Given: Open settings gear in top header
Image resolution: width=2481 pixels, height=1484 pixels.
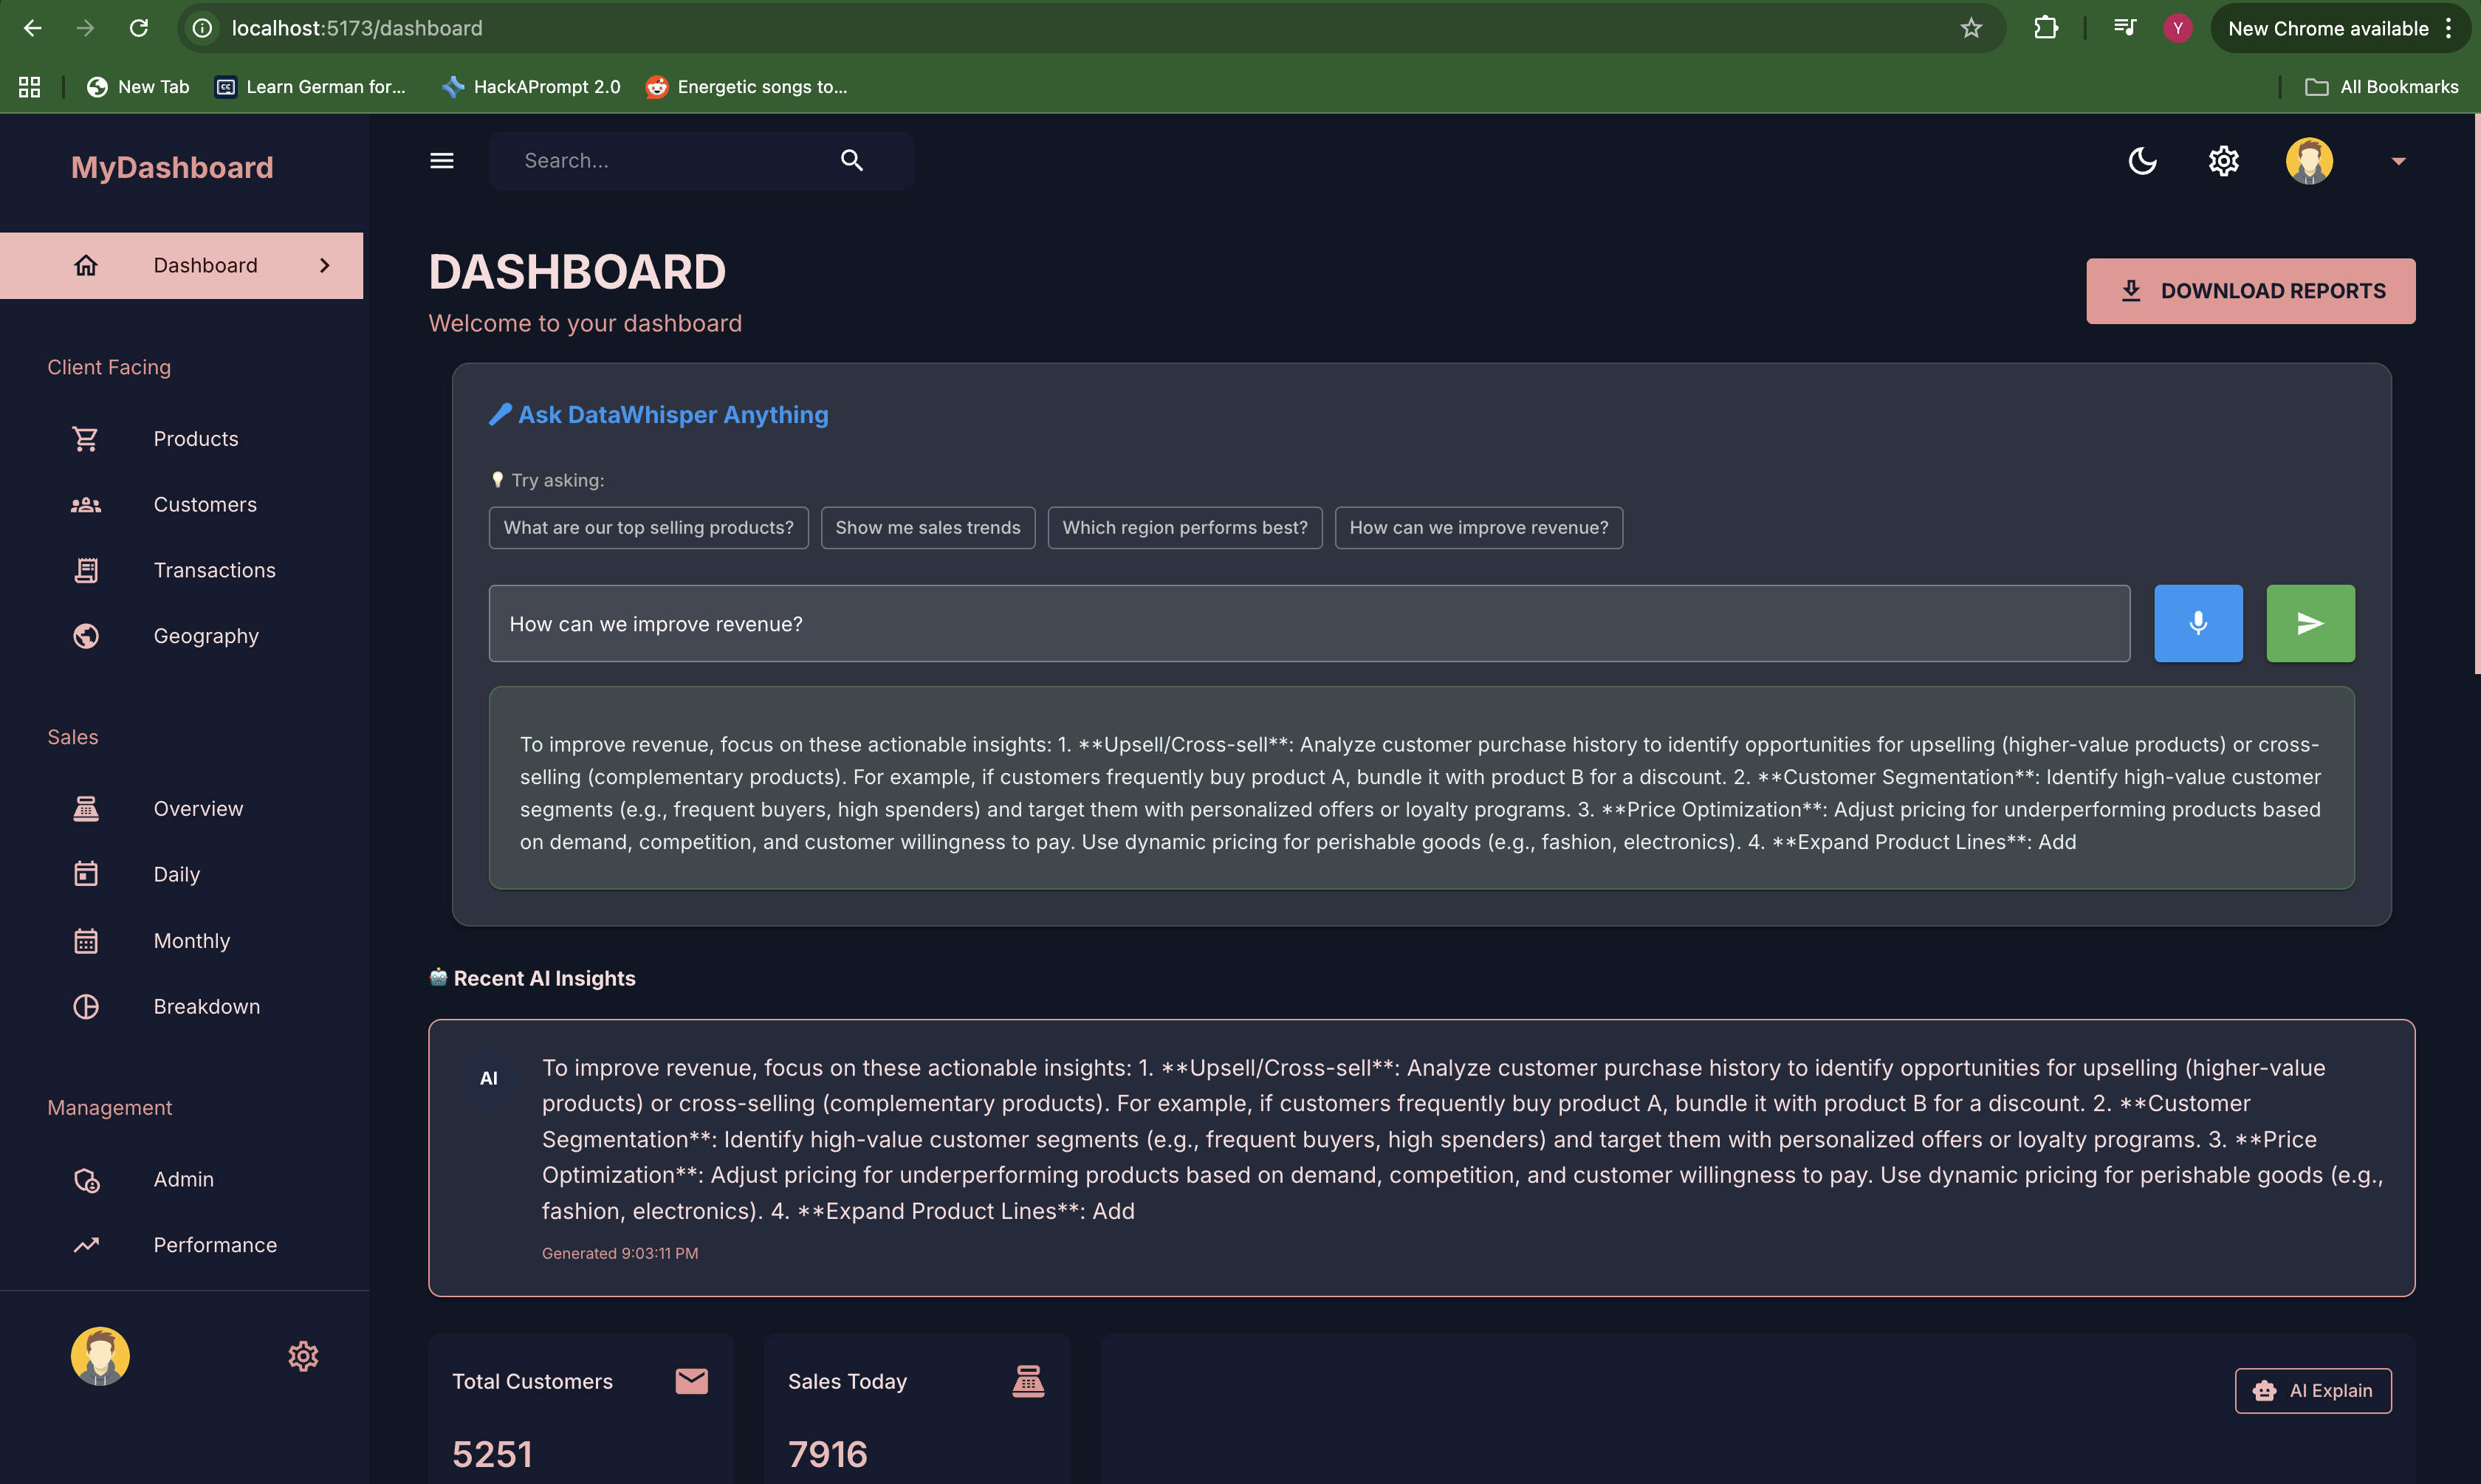Looking at the screenshot, I should coord(2223,160).
